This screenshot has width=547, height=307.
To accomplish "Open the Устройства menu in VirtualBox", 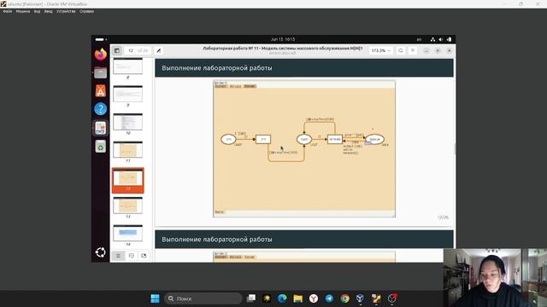I will tap(66, 11).
